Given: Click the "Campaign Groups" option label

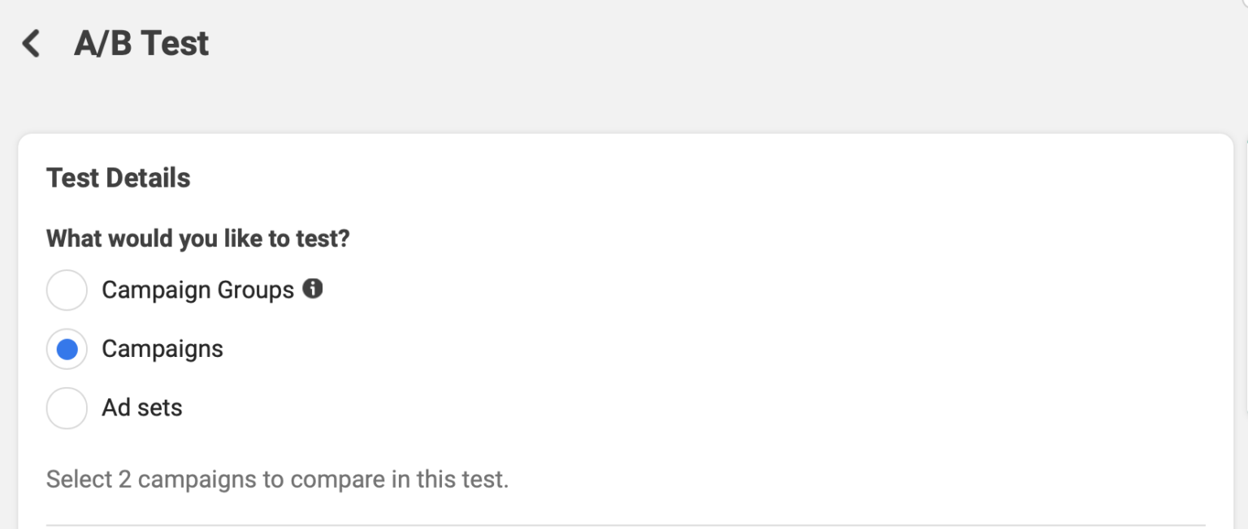Looking at the screenshot, I should (197, 290).
